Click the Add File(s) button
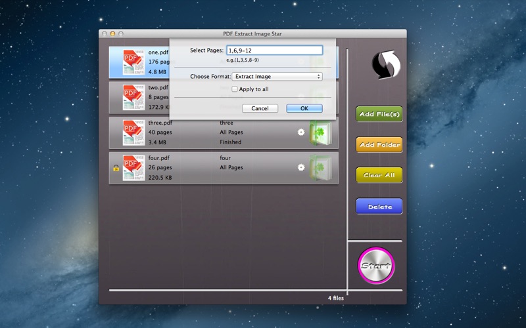This screenshot has height=328, width=526. tap(379, 113)
